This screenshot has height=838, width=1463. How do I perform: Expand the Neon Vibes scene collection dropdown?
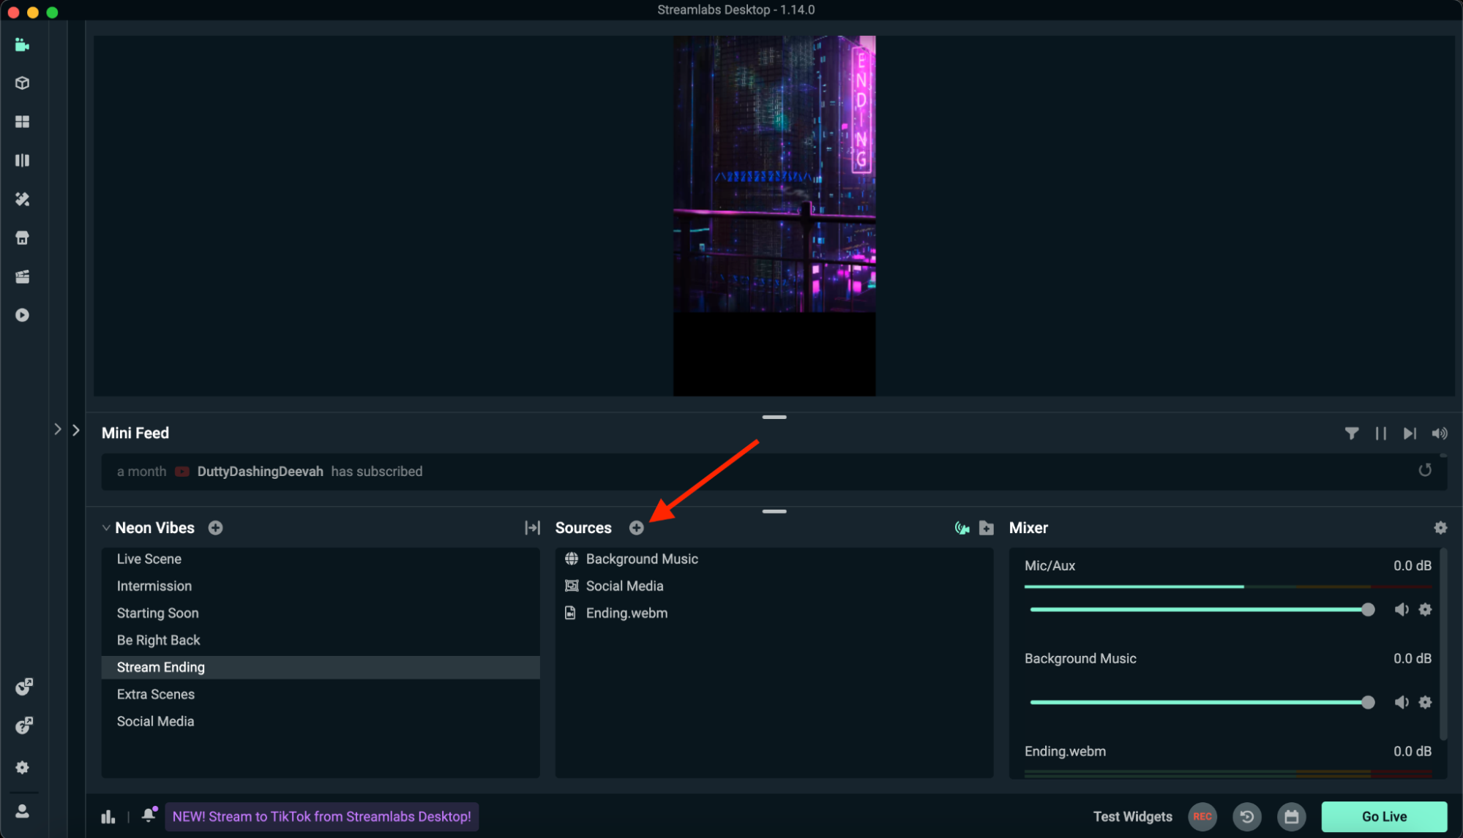tap(106, 528)
